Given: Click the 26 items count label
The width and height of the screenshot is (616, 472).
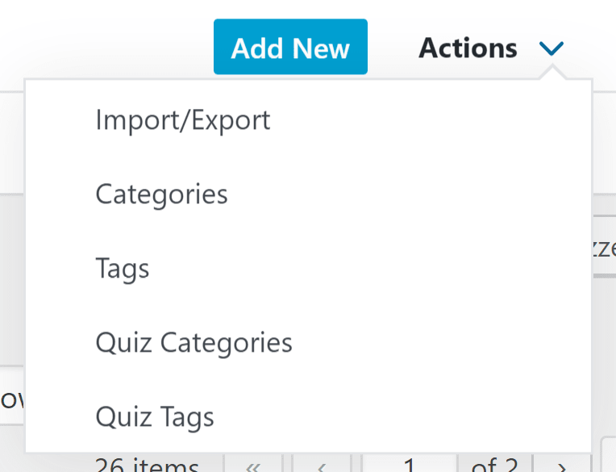Looking at the screenshot, I should tap(148, 465).
